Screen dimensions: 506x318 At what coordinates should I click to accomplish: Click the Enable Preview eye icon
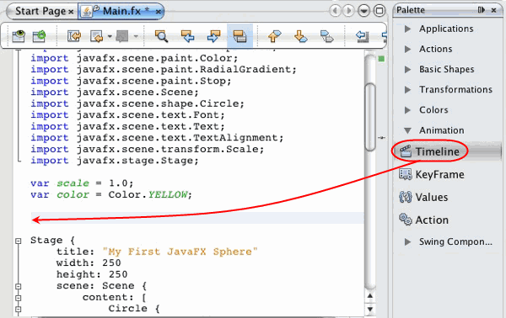pos(19,35)
